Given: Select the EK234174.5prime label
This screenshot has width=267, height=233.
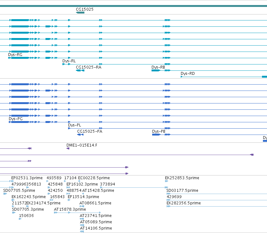Looking at the screenshot, I should (x=43, y=203).
